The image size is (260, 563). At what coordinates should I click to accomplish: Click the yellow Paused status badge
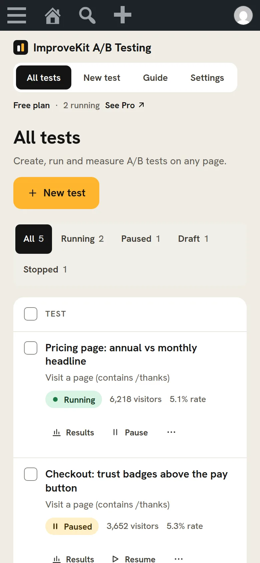[x=72, y=526]
